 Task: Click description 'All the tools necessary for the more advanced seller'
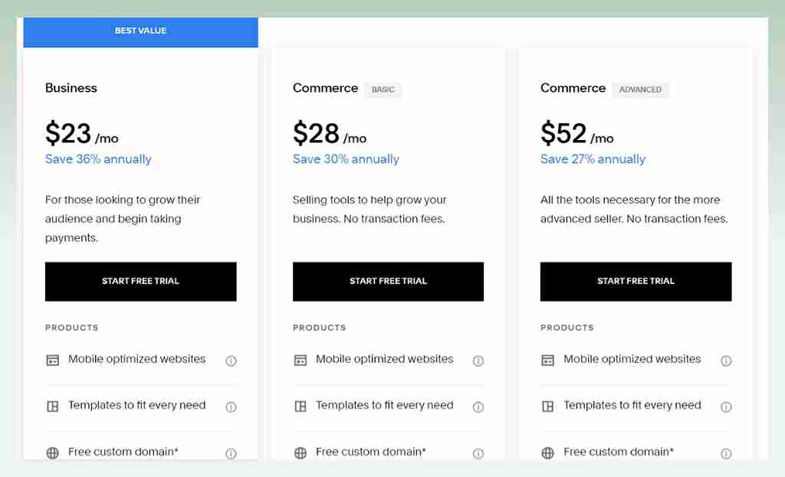click(x=634, y=210)
